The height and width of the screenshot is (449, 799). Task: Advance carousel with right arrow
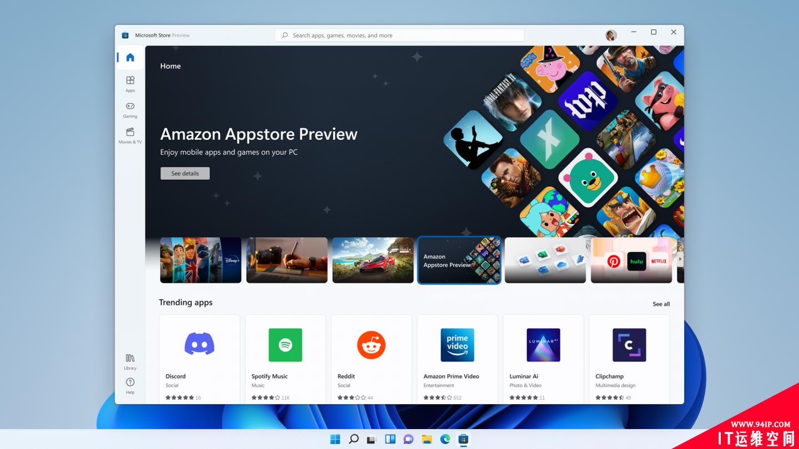680,259
